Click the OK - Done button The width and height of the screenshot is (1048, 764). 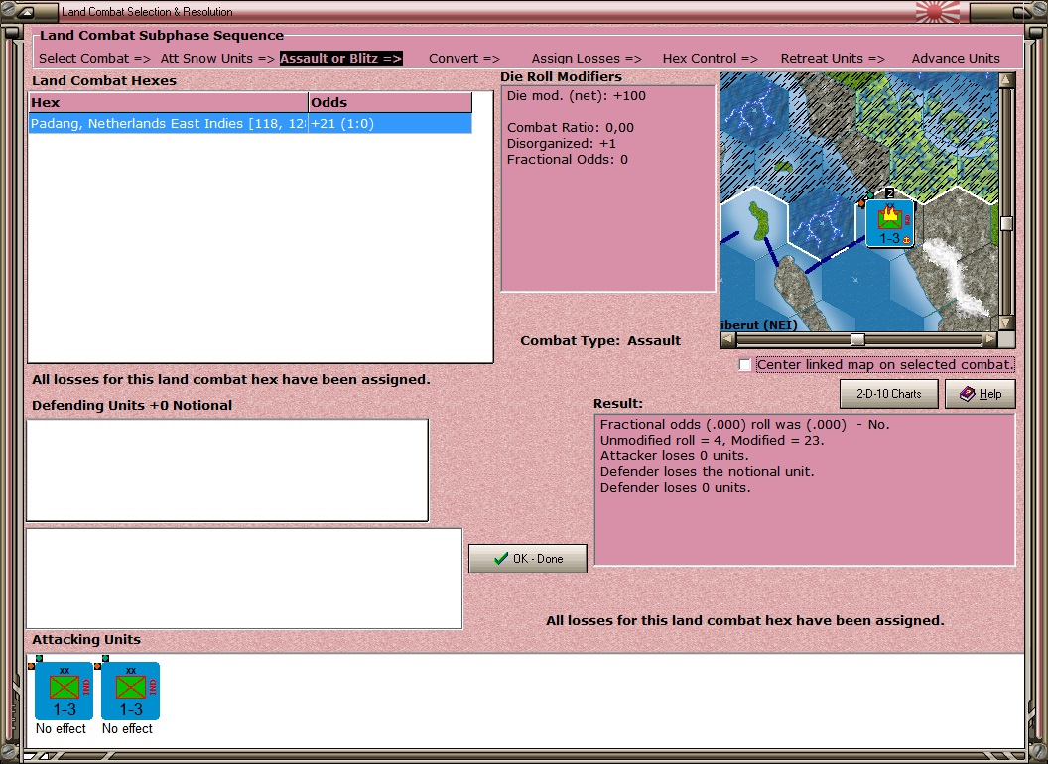[527, 559]
